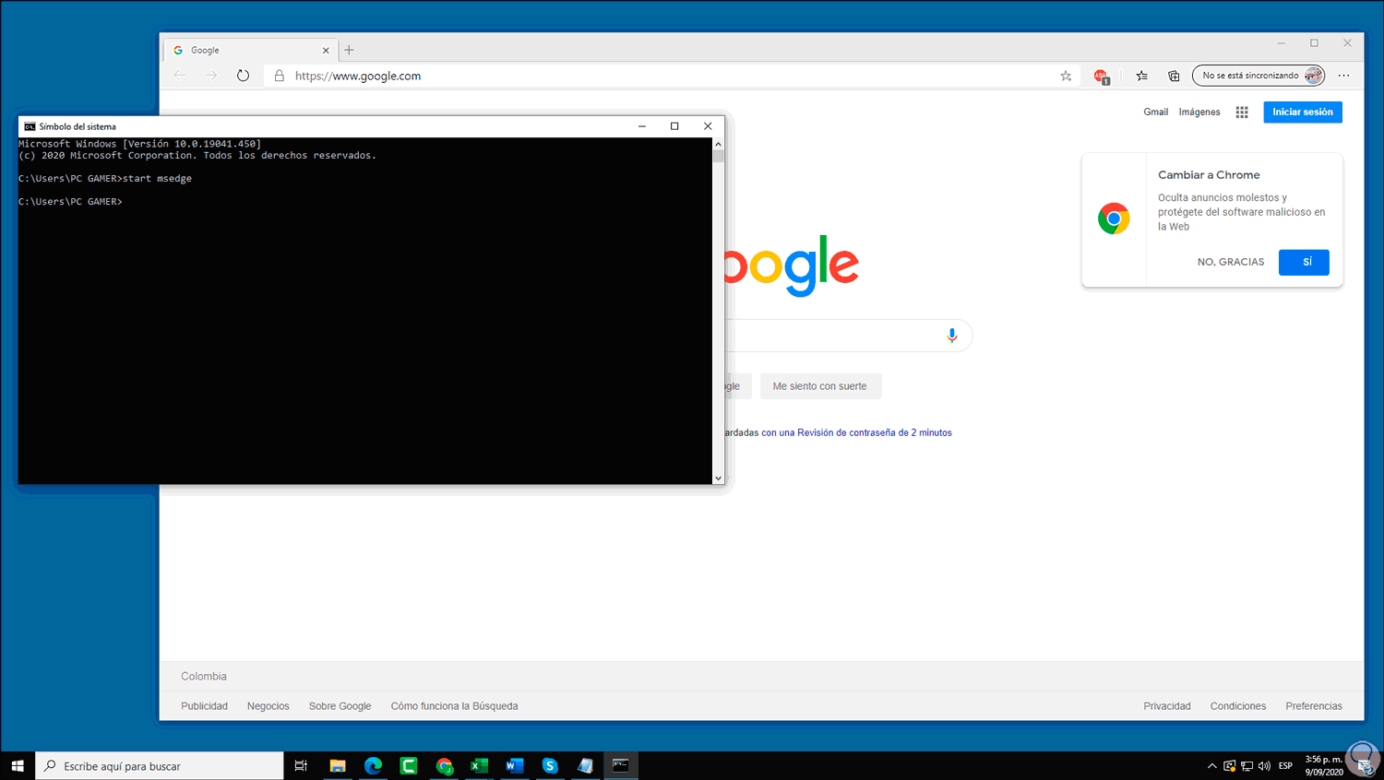Close the Símbolo del sistema window

coord(708,126)
